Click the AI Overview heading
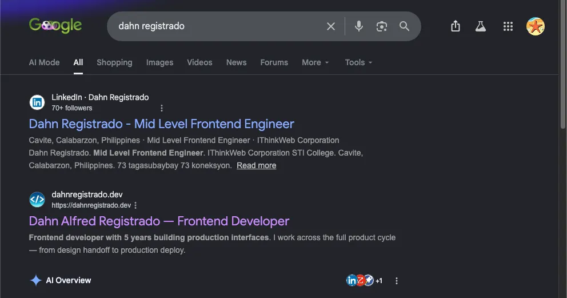This screenshot has width=567, height=298. point(69,280)
